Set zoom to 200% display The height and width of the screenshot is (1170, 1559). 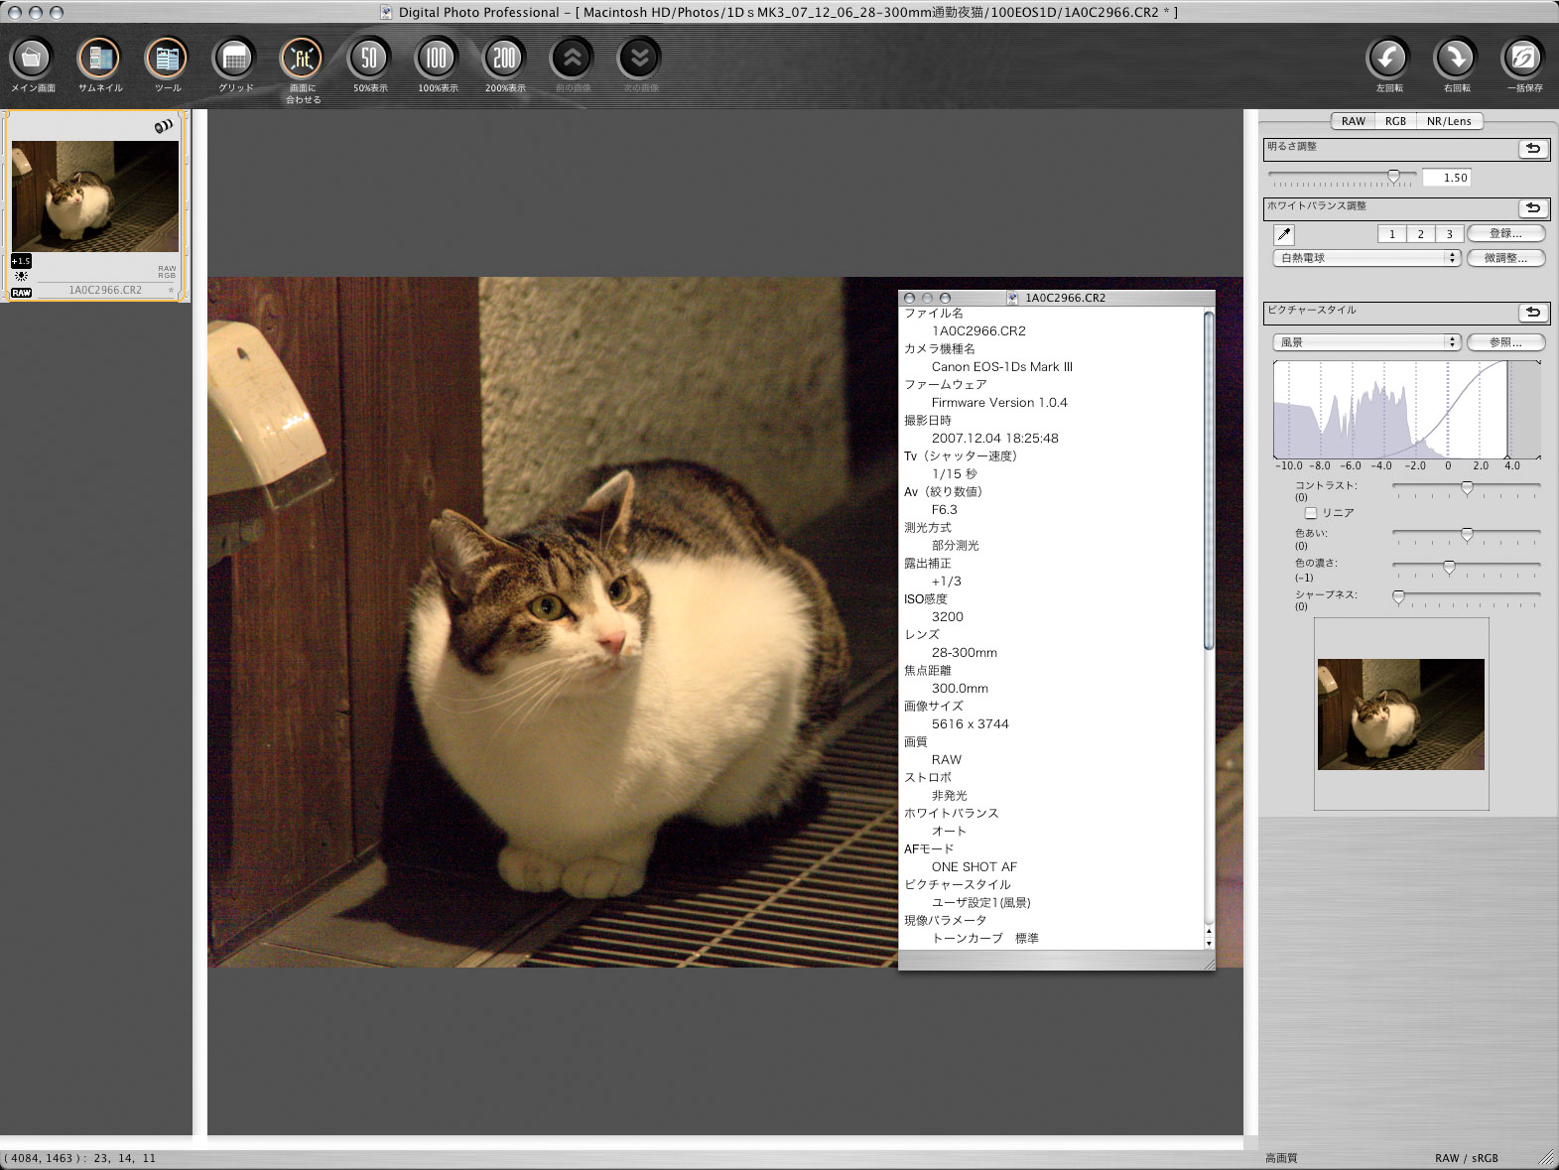[x=504, y=59]
